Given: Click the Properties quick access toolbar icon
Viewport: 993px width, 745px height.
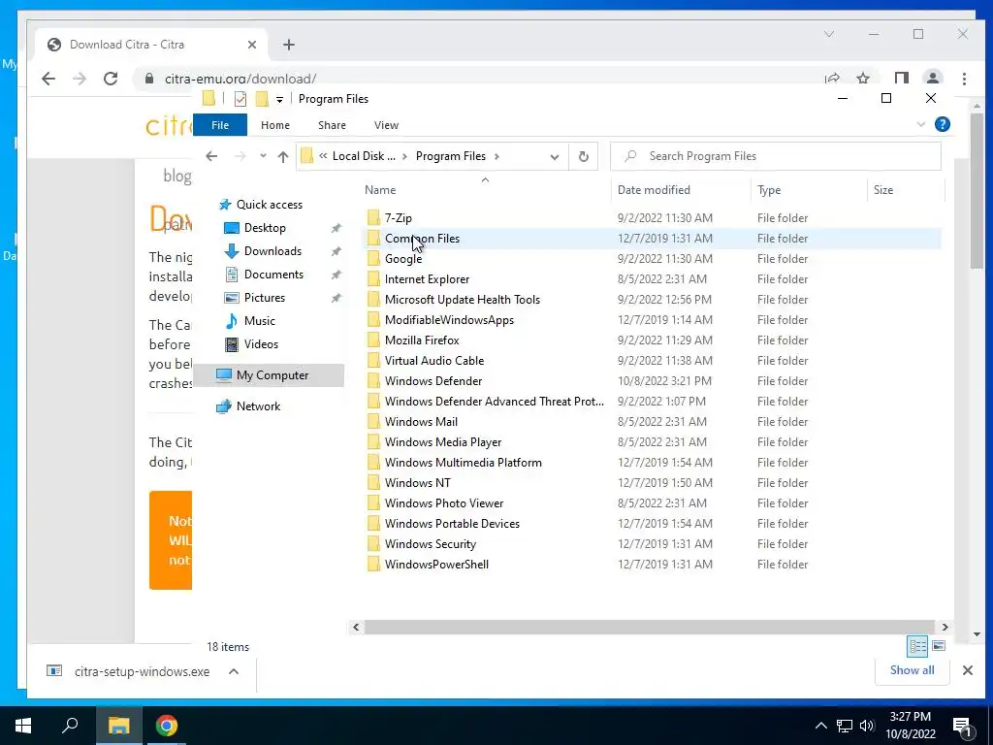Looking at the screenshot, I should click(240, 99).
